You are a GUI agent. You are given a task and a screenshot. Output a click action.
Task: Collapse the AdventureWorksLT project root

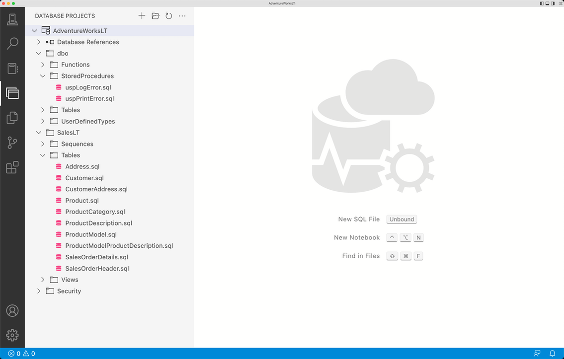pos(34,30)
